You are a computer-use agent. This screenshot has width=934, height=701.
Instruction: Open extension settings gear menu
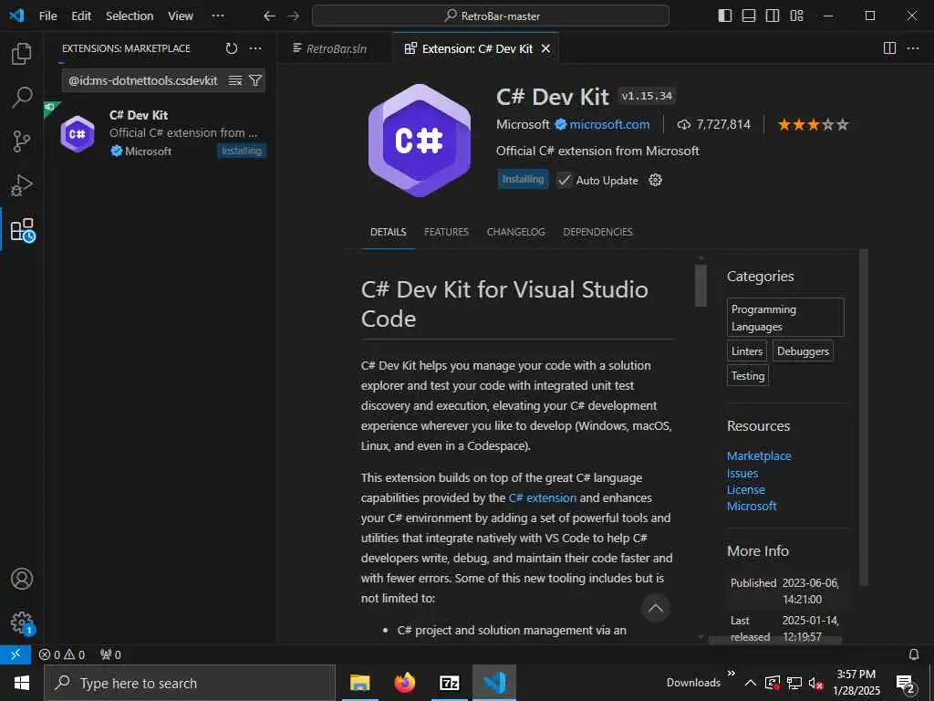click(655, 180)
